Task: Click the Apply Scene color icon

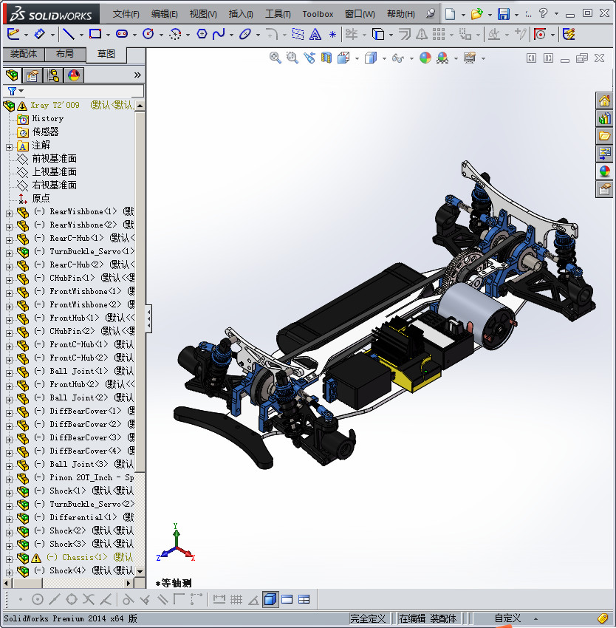Action: point(442,58)
